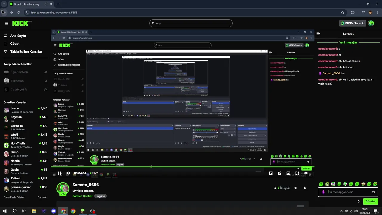
Task: Share the Samato_5656 stream
Action: [x=295, y=188]
